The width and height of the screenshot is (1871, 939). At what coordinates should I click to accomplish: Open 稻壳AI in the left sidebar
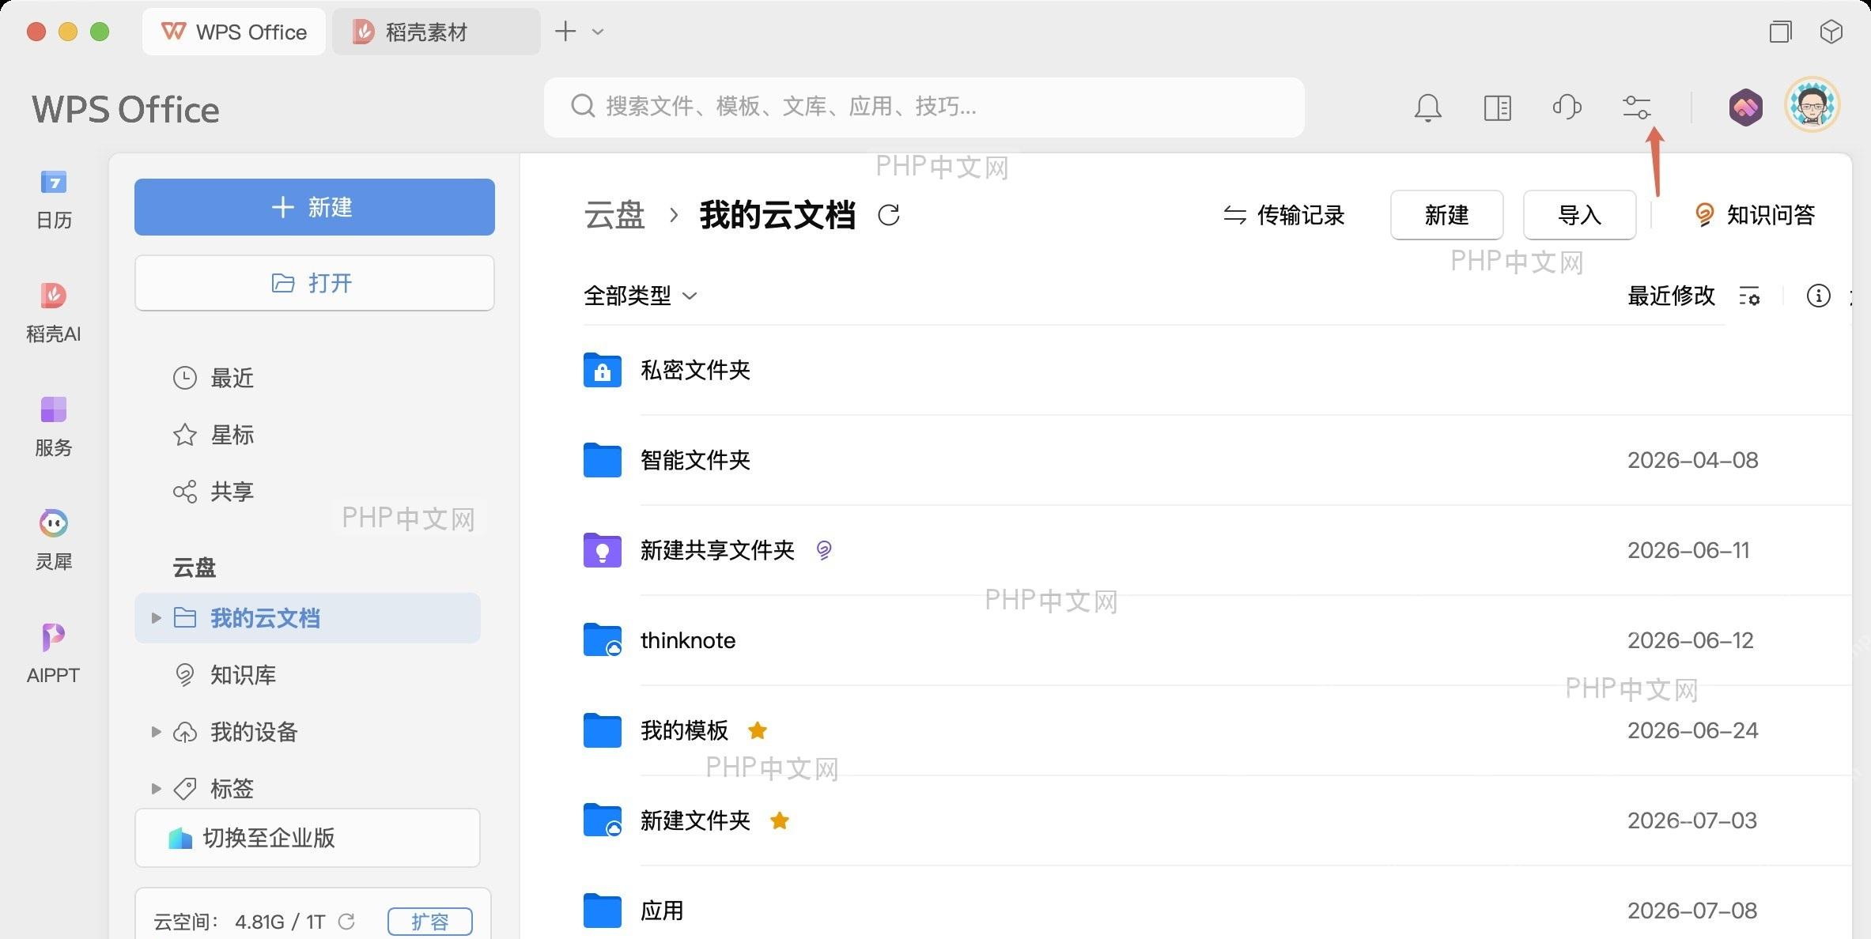coord(54,313)
